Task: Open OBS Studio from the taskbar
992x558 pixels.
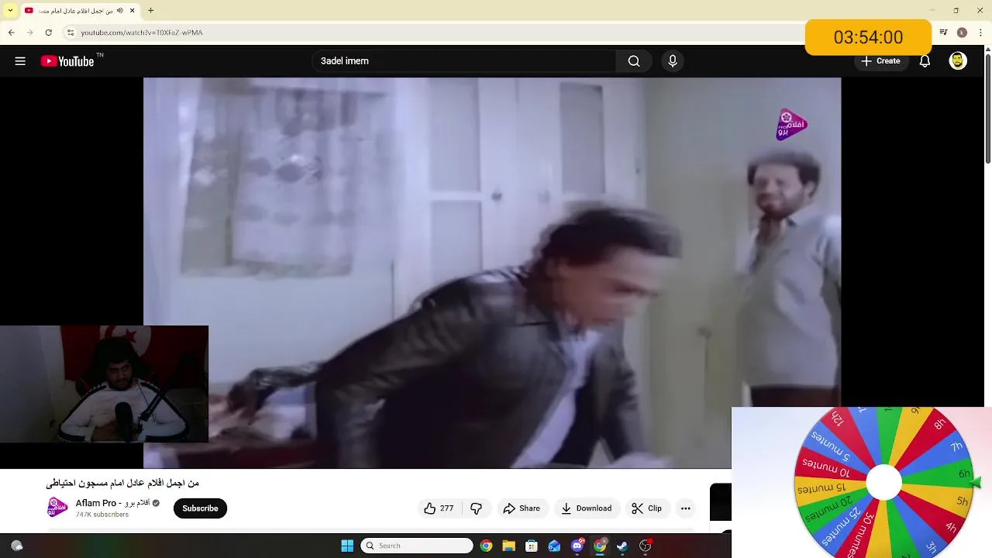Action: [645, 546]
